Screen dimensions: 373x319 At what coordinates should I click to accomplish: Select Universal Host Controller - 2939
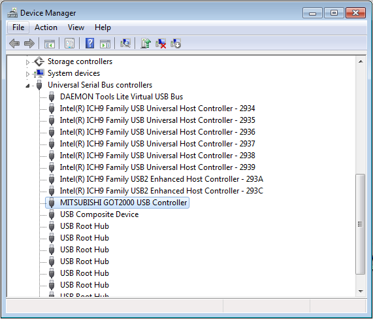coord(157,167)
